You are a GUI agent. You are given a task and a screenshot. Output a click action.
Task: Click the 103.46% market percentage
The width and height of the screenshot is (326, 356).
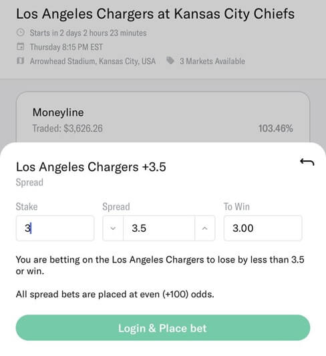coord(276,128)
